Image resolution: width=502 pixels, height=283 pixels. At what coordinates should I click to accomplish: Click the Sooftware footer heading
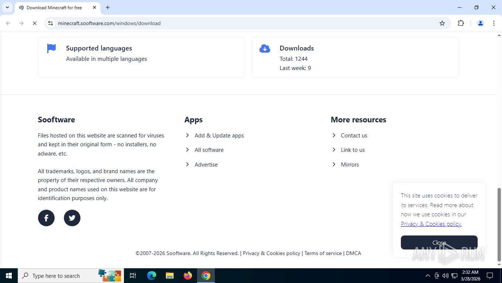coord(56,120)
